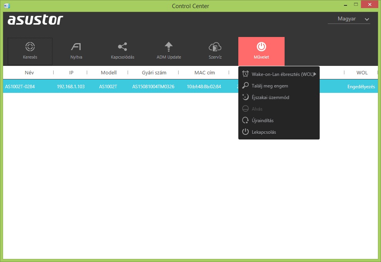Click the MAC cím column header
This screenshot has height=262, width=381.
coord(205,72)
